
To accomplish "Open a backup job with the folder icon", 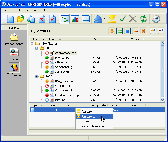I will (20, 19).
